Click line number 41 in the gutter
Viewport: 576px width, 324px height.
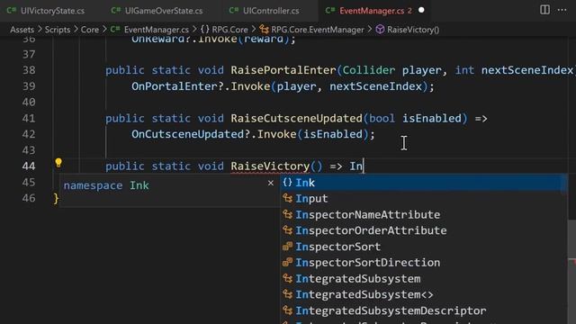pos(29,118)
